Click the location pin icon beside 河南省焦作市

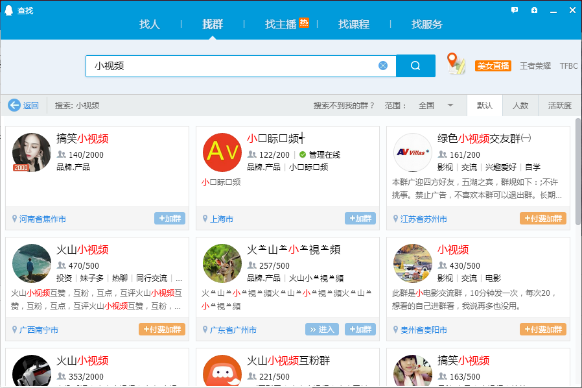point(14,219)
